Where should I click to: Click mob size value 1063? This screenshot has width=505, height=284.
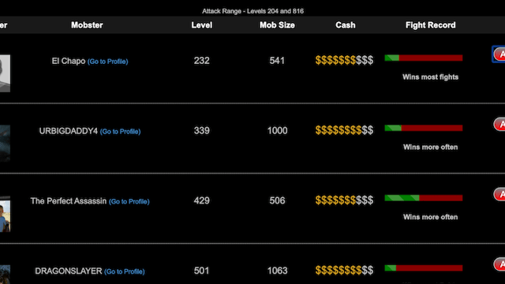point(277,271)
